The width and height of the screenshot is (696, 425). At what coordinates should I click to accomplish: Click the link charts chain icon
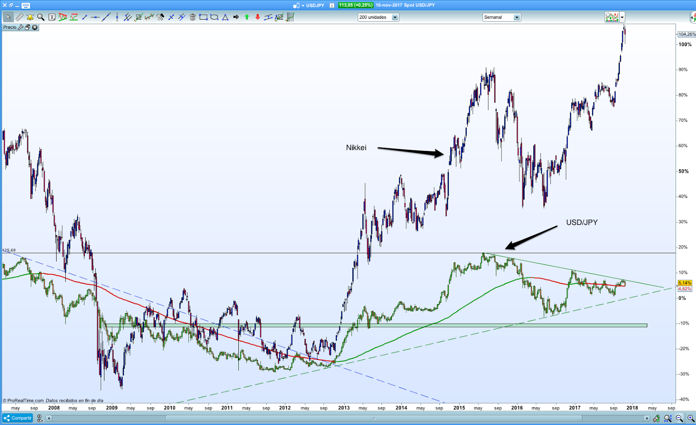pyautogui.click(x=40, y=418)
